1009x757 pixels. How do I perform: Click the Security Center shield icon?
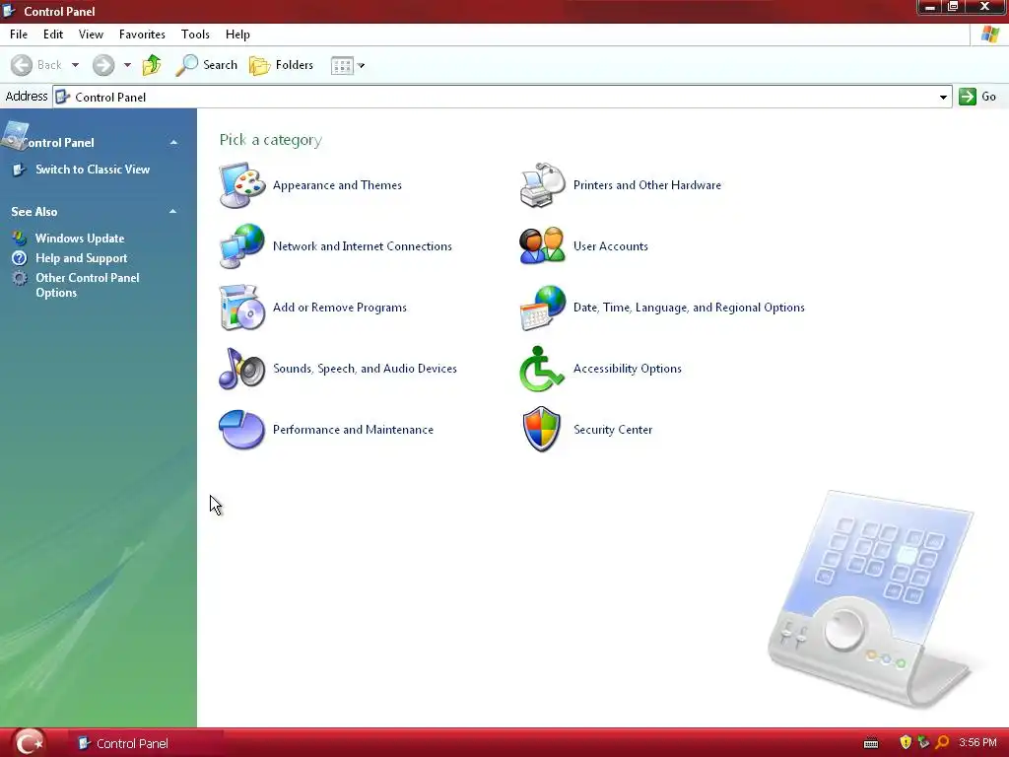(x=542, y=430)
